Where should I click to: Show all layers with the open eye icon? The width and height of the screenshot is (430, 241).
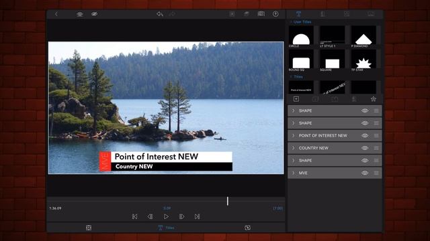pyautogui.click(x=80, y=14)
